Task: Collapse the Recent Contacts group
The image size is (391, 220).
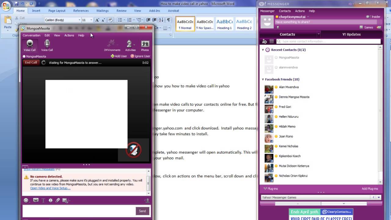Action: [x=263, y=50]
